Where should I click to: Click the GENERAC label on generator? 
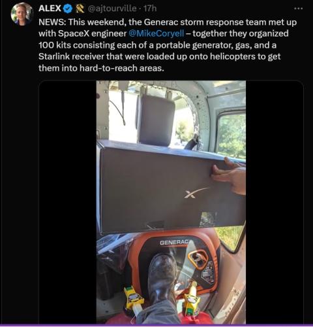click(x=174, y=242)
